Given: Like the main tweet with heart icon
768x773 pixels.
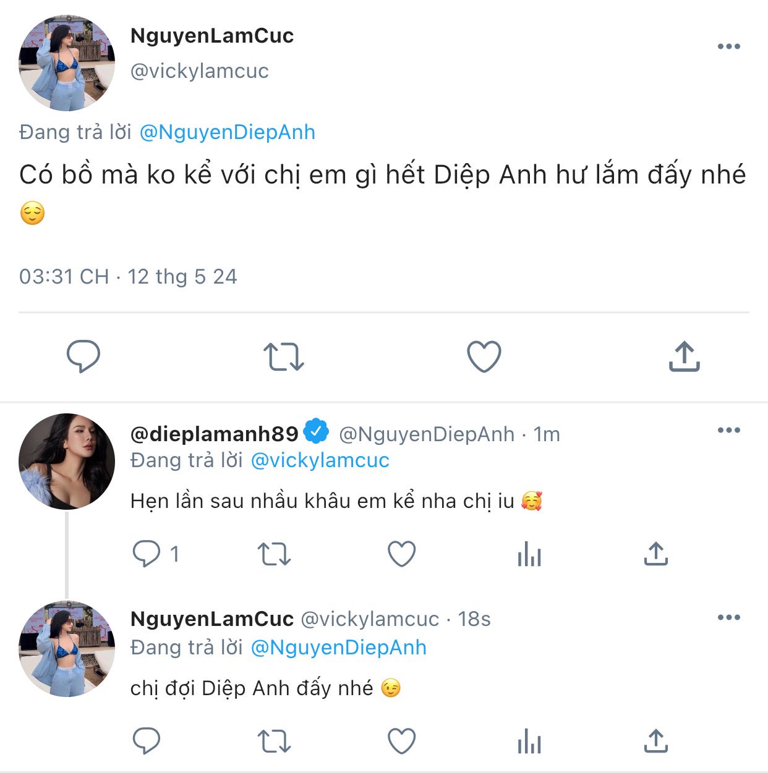Looking at the screenshot, I should tap(484, 357).
